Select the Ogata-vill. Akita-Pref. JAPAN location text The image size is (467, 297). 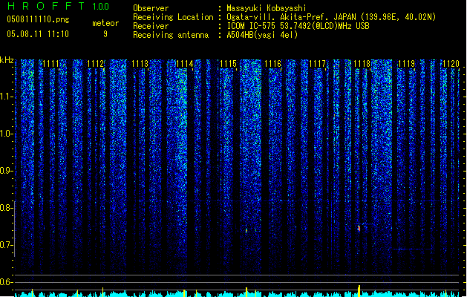coord(331,17)
